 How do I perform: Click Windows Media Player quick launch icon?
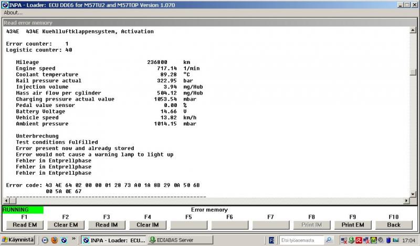[45, 240]
